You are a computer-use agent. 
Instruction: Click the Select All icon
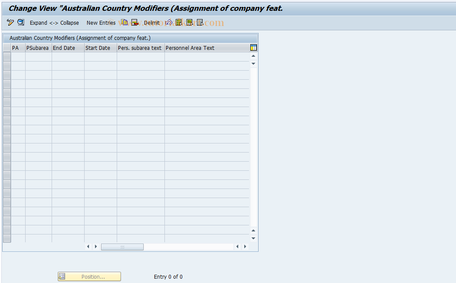tap(179, 23)
